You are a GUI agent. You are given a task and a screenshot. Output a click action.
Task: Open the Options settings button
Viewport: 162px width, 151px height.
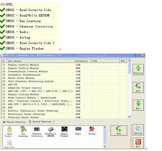pyautogui.click(x=138, y=130)
